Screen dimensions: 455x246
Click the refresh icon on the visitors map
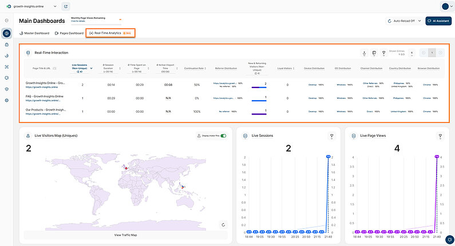tap(223, 225)
